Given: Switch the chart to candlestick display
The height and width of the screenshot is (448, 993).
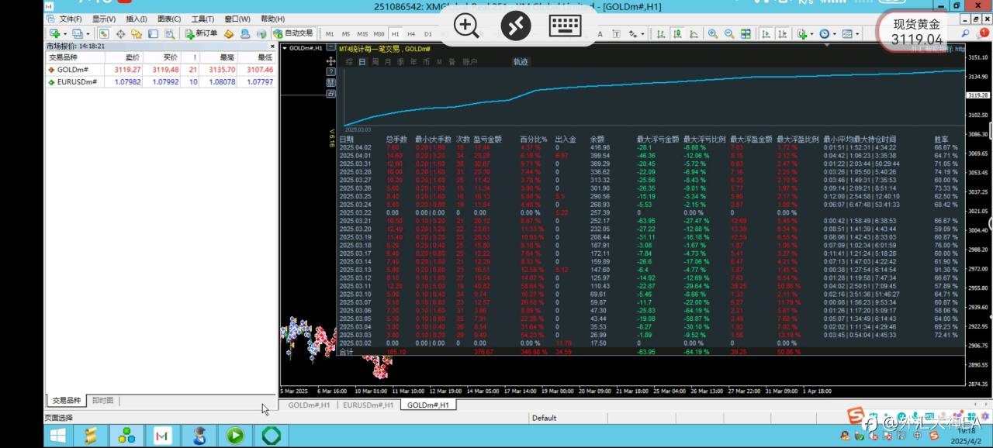Looking at the screenshot, I should coord(676,34).
